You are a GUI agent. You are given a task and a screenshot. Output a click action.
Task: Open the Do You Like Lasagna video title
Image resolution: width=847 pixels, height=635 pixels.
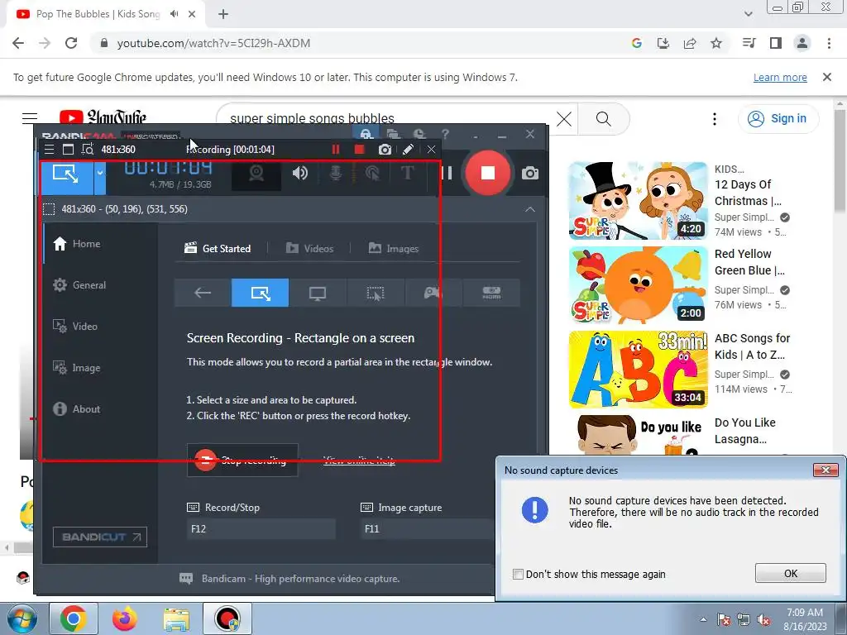pos(745,431)
